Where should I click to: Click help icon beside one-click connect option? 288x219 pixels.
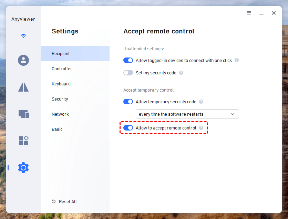[x=237, y=60]
